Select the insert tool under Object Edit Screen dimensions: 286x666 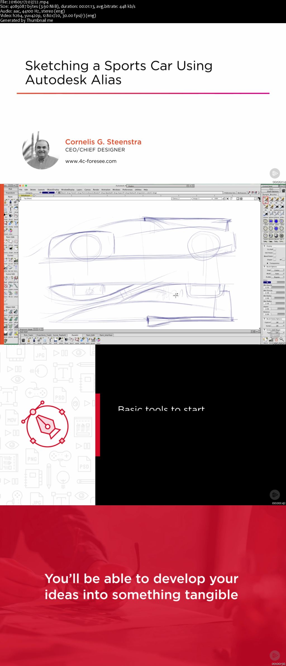[11, 312]
